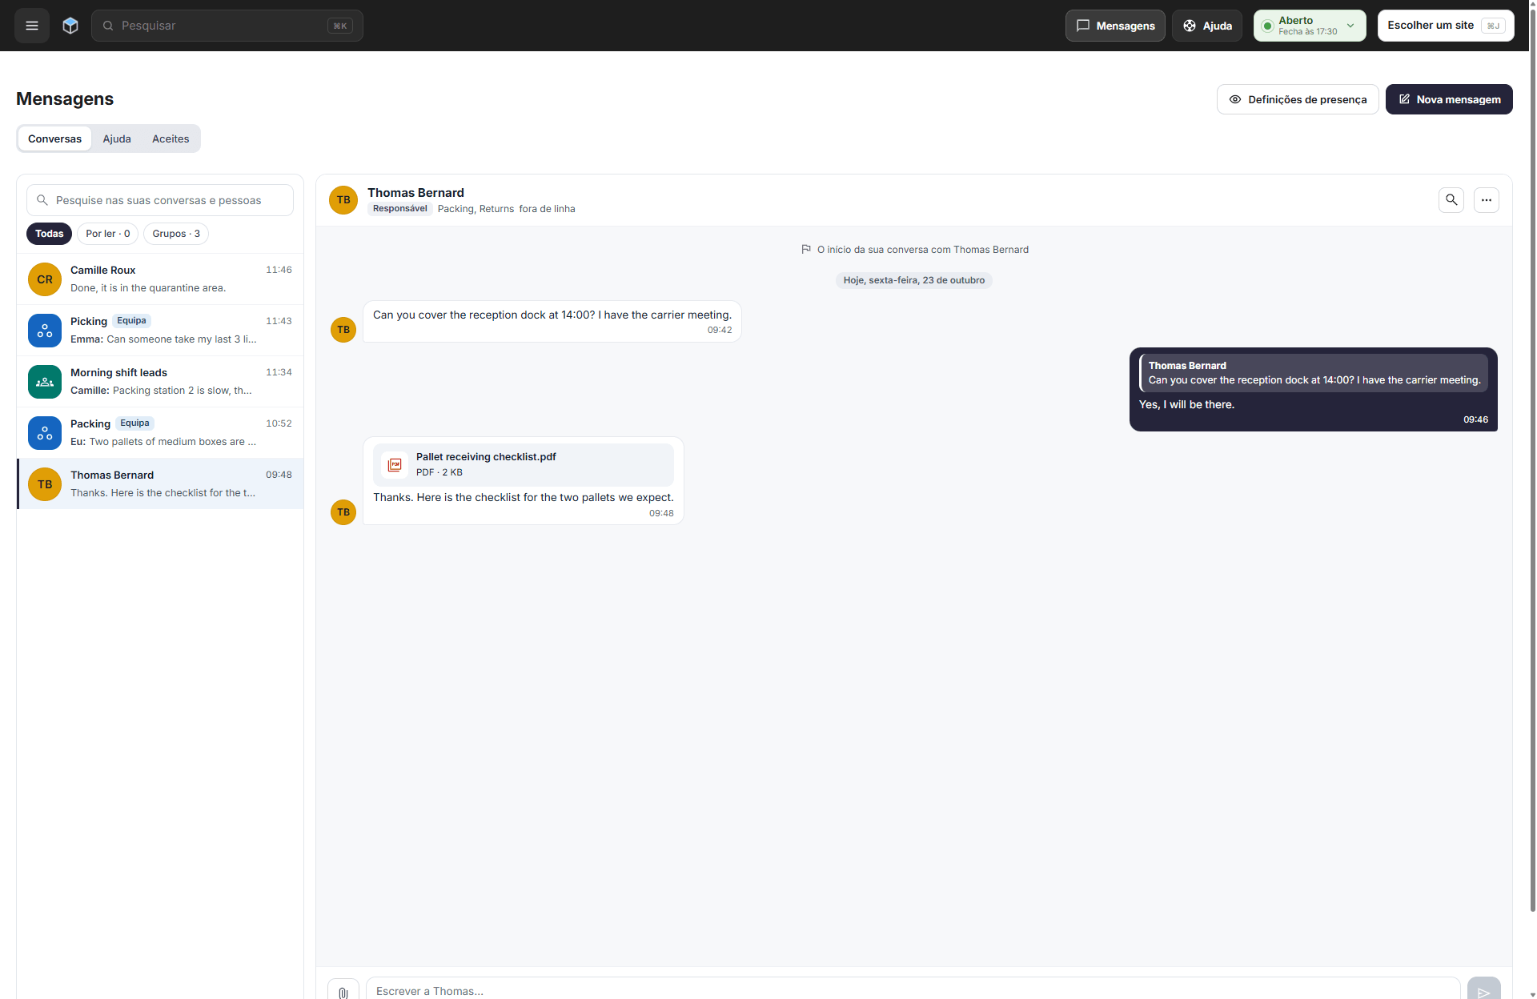Select Thomas Bernard conversation in the list
This screenshot has width=1537, height=999.
point(160,484)
